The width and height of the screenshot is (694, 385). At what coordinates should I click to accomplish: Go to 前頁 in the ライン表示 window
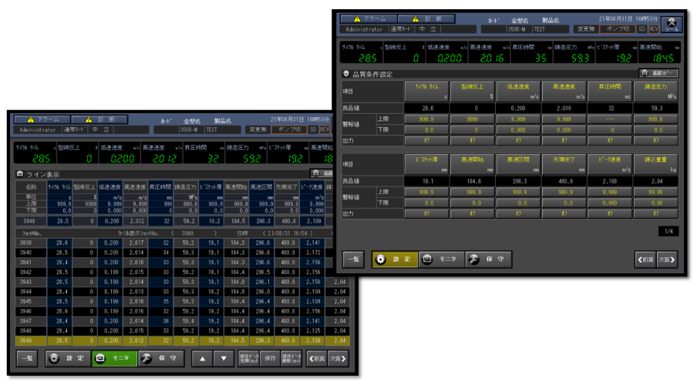pyautogui.click(x=317, y=359)
